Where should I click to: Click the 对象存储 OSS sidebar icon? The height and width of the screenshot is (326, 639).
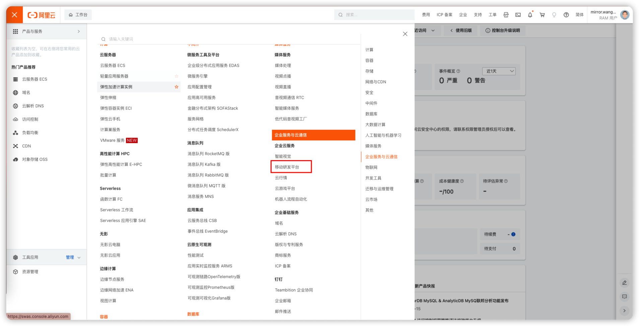coord(15,159)
